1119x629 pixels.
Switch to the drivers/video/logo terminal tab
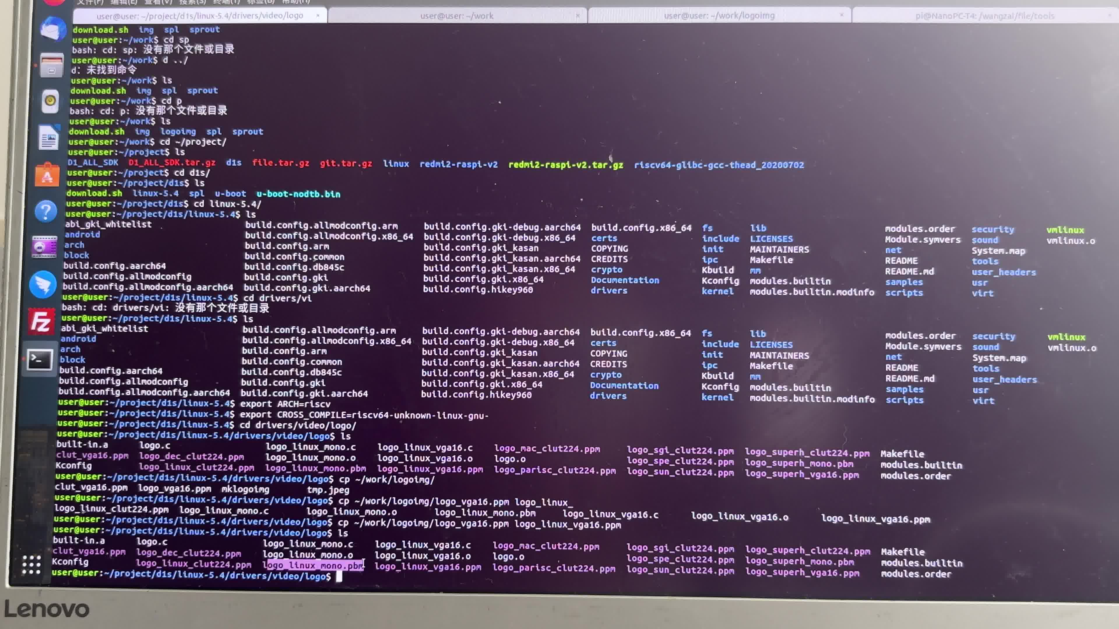200,16
